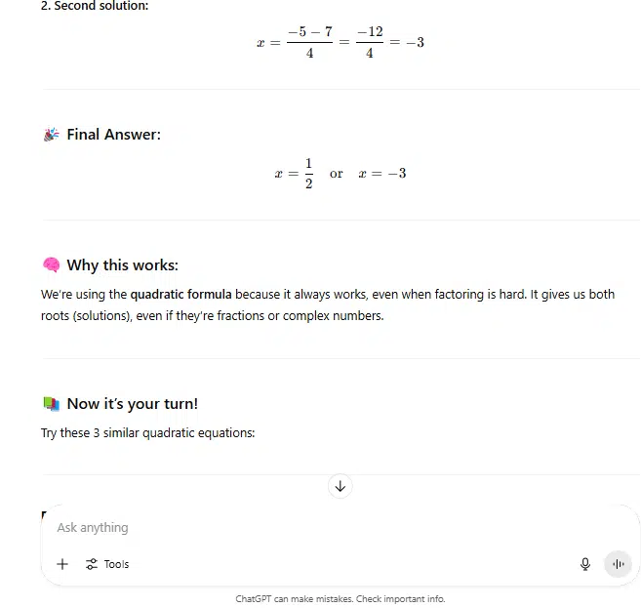This screenshot has height=608, width=641.
Task: Click the Second solution list item
Action: coord(95,6)
